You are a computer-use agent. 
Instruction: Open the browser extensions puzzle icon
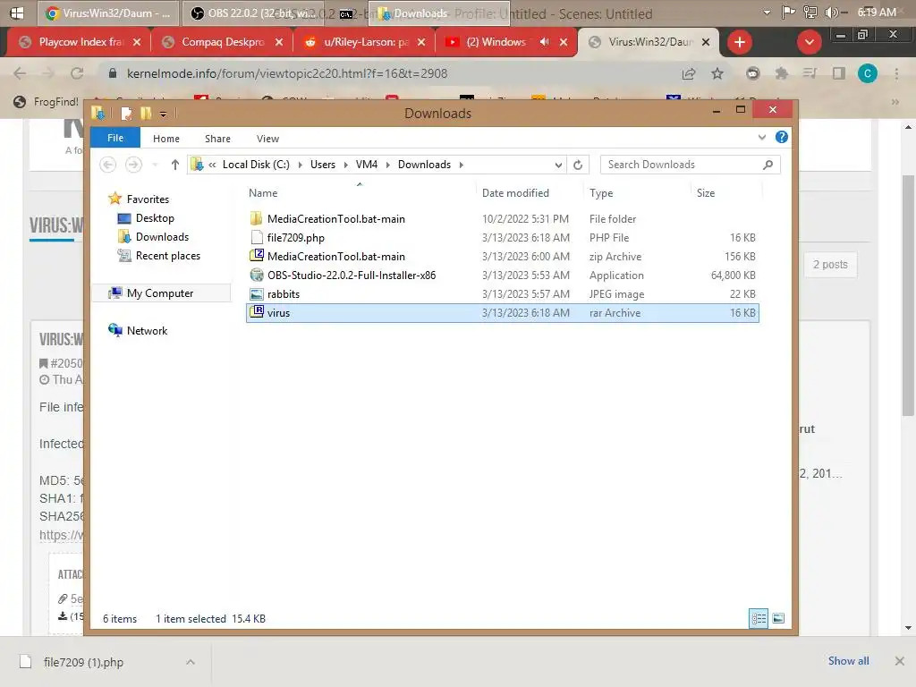click(781, 73)
